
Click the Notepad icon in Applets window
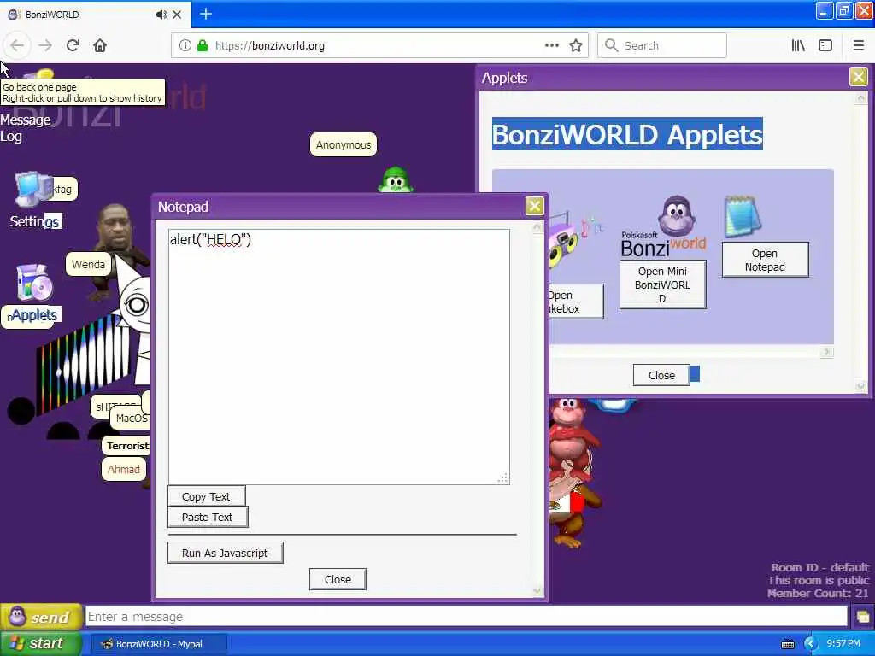(743, 216)
